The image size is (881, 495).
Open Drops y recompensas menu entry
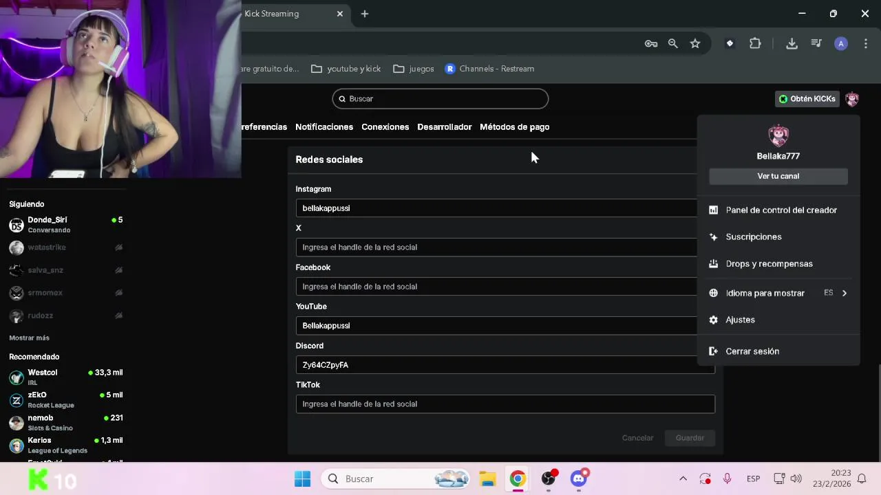tap(778, 264)
